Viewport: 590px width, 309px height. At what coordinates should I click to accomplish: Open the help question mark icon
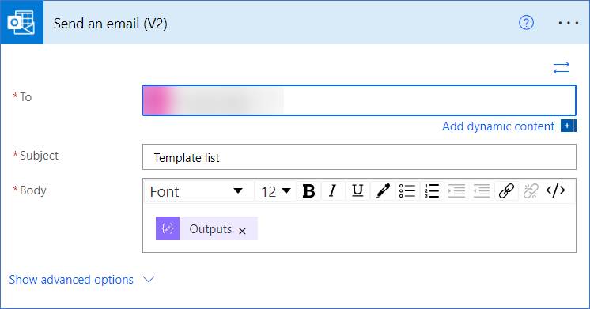(526, 23)
